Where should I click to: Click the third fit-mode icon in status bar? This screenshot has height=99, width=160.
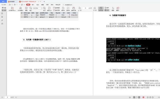[153, 97]
